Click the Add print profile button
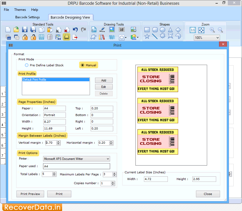 104,80
